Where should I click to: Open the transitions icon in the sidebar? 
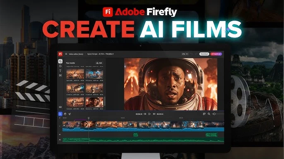pyautogui.click(x=60, y=75)
